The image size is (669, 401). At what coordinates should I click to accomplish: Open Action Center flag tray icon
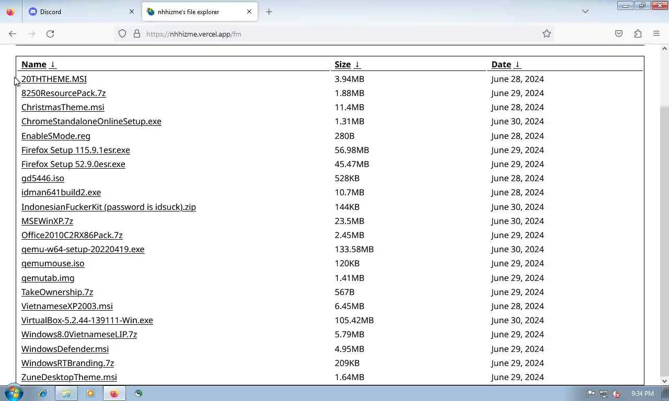[591, 394]
